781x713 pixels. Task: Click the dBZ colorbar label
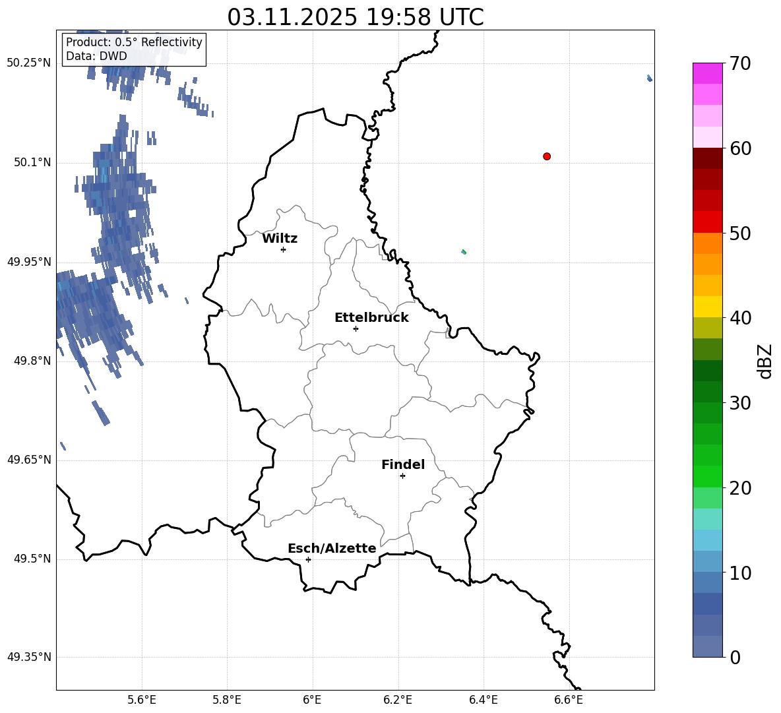click(765, 361)
